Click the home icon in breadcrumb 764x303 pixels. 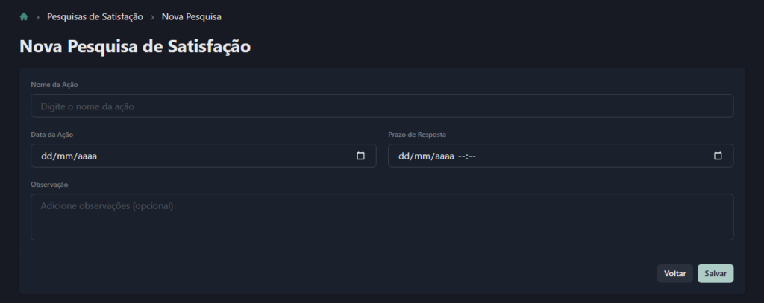(x=24, y=16)
